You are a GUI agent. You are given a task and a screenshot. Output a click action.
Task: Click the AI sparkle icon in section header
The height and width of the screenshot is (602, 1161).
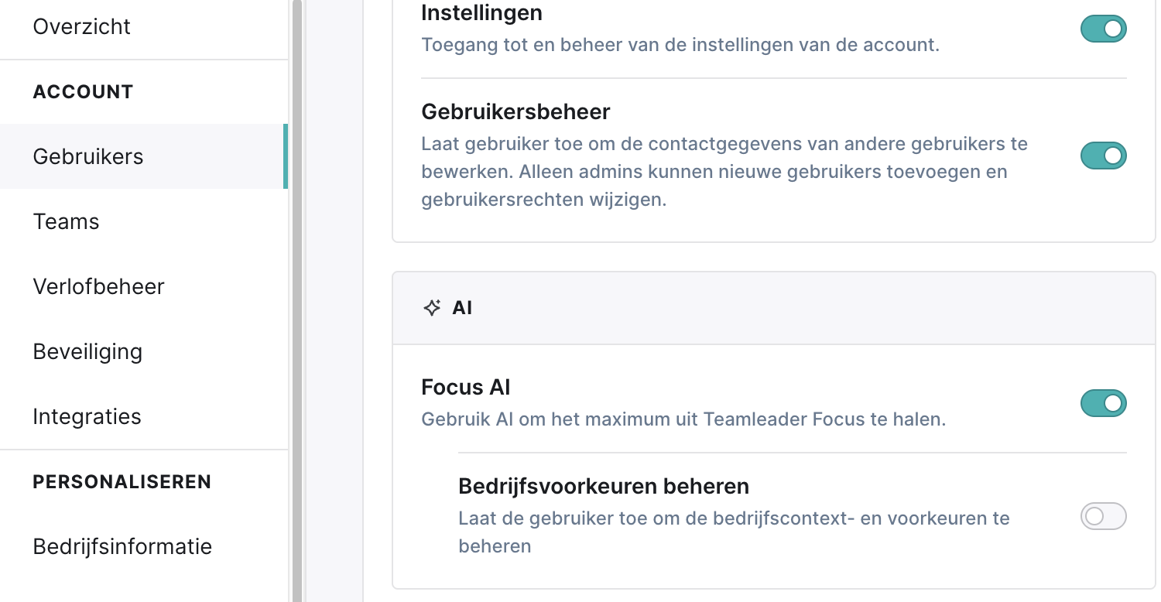coord(432,308)
